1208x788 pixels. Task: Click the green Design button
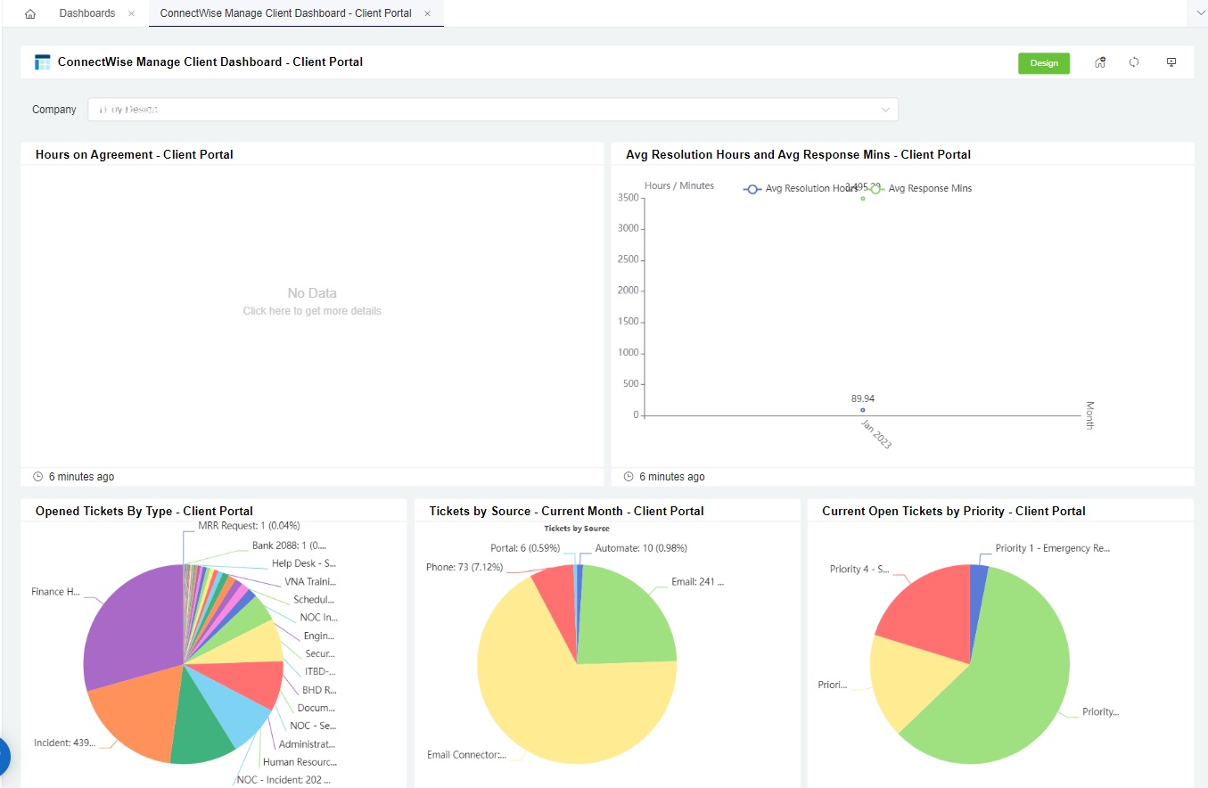tap(1043, 62)
